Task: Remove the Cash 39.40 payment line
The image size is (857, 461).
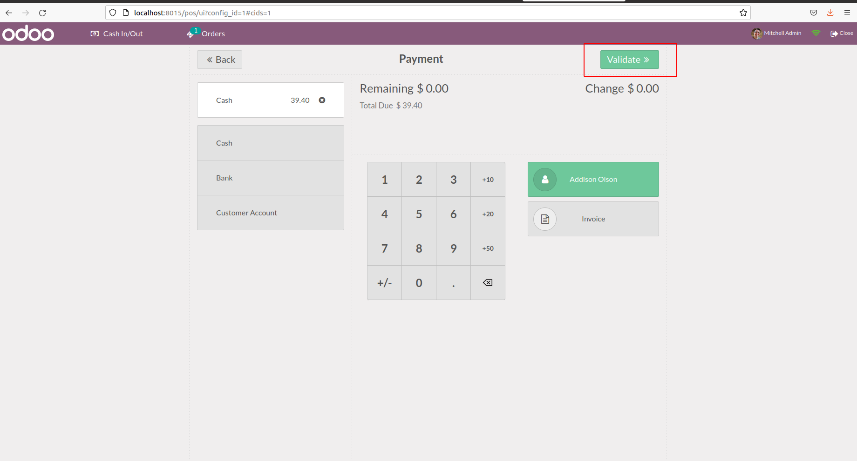Action: coord(322,100)
